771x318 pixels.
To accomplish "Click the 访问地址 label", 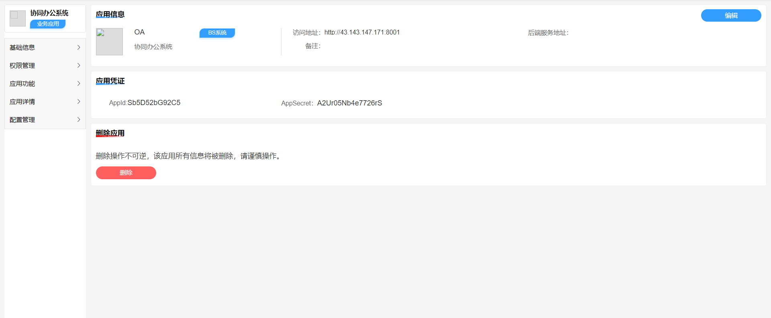I will (x=306, y=33).
